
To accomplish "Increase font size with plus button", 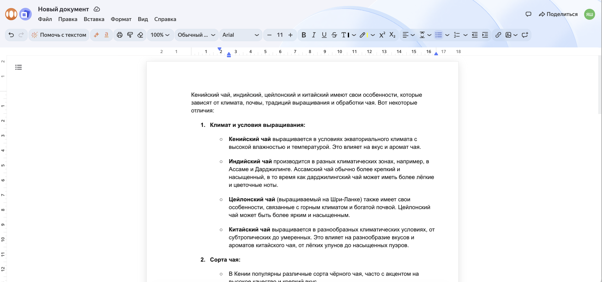I will (x=291, y=35).
